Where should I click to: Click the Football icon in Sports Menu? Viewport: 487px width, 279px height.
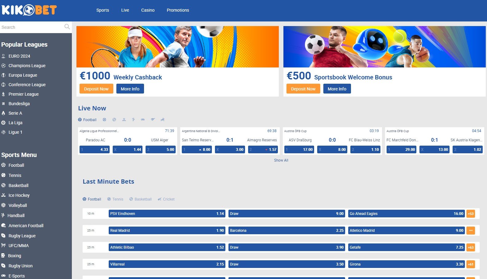click(x=3, y=165)
